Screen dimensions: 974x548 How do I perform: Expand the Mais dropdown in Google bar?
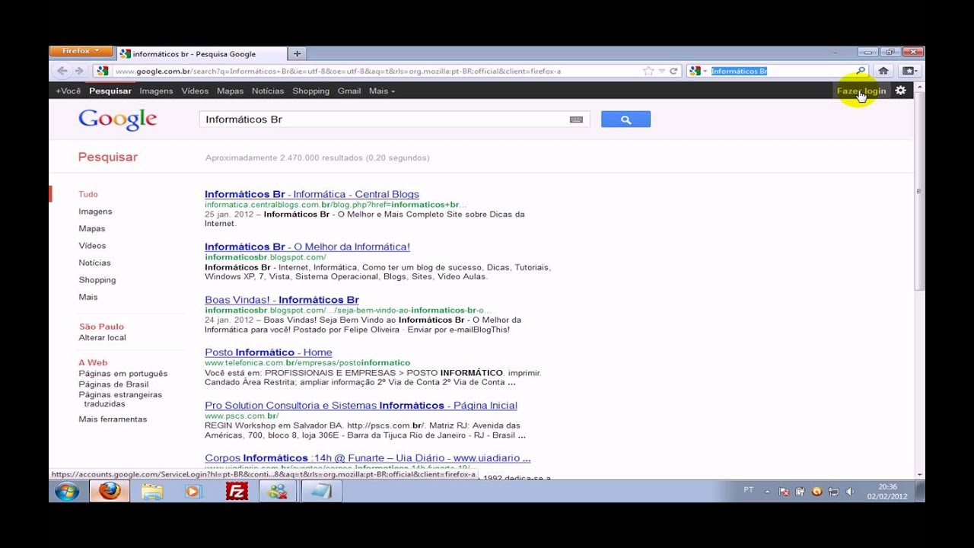[382, 91]
